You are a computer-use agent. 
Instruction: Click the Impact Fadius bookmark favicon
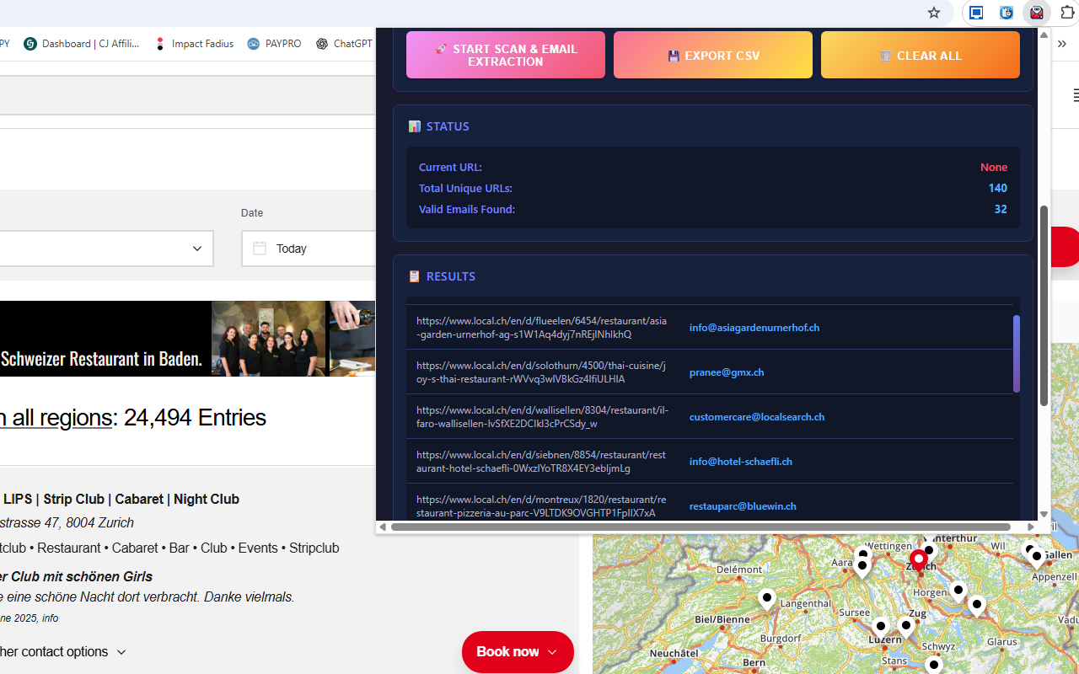click(x=160, y=44)
